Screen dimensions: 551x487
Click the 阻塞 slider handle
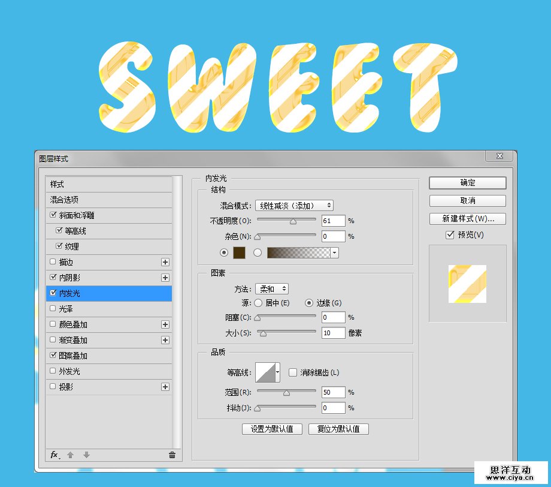coord(258,318)
